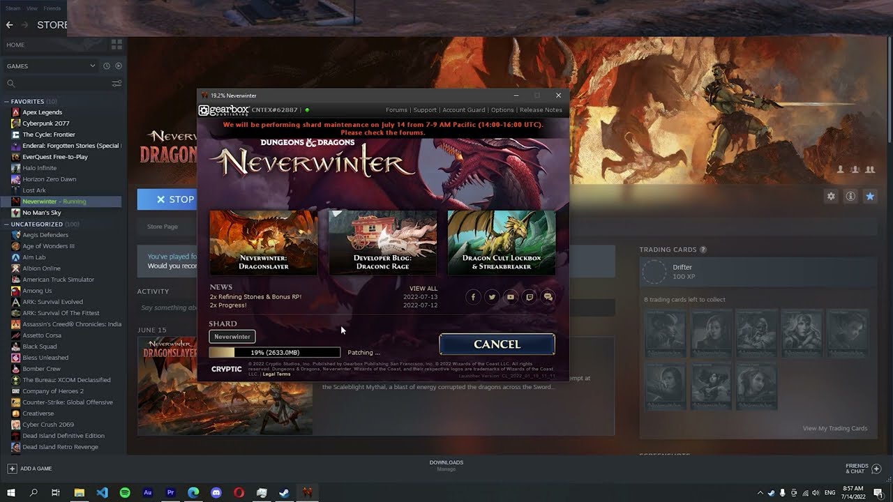Open Opera browser from the taskbar

(239, 492)
